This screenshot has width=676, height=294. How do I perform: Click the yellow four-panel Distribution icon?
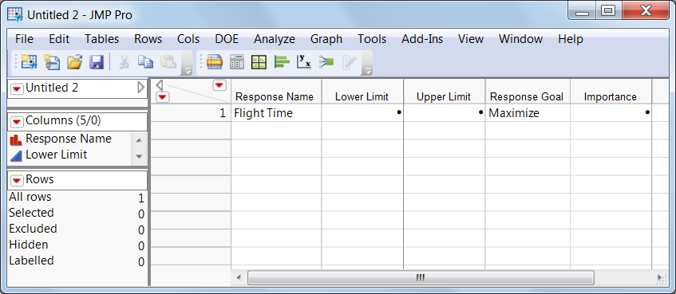point(259,63)
